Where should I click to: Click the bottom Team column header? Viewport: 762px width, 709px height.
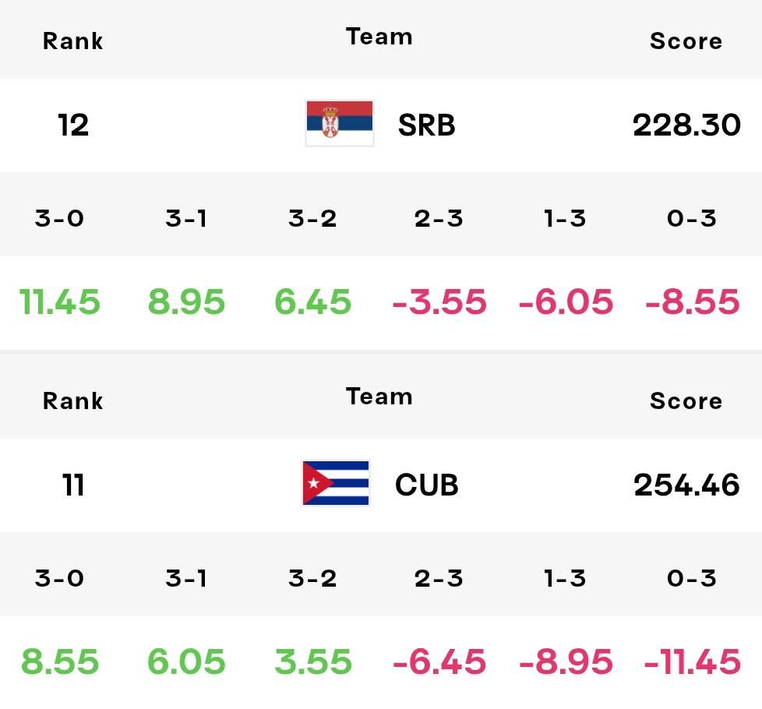pos(379,397)
